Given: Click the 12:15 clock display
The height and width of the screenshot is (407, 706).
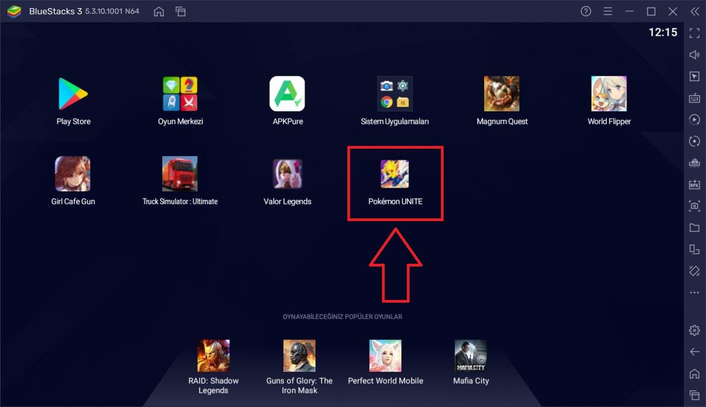Looking at the screenshot, I should (663, 32).
